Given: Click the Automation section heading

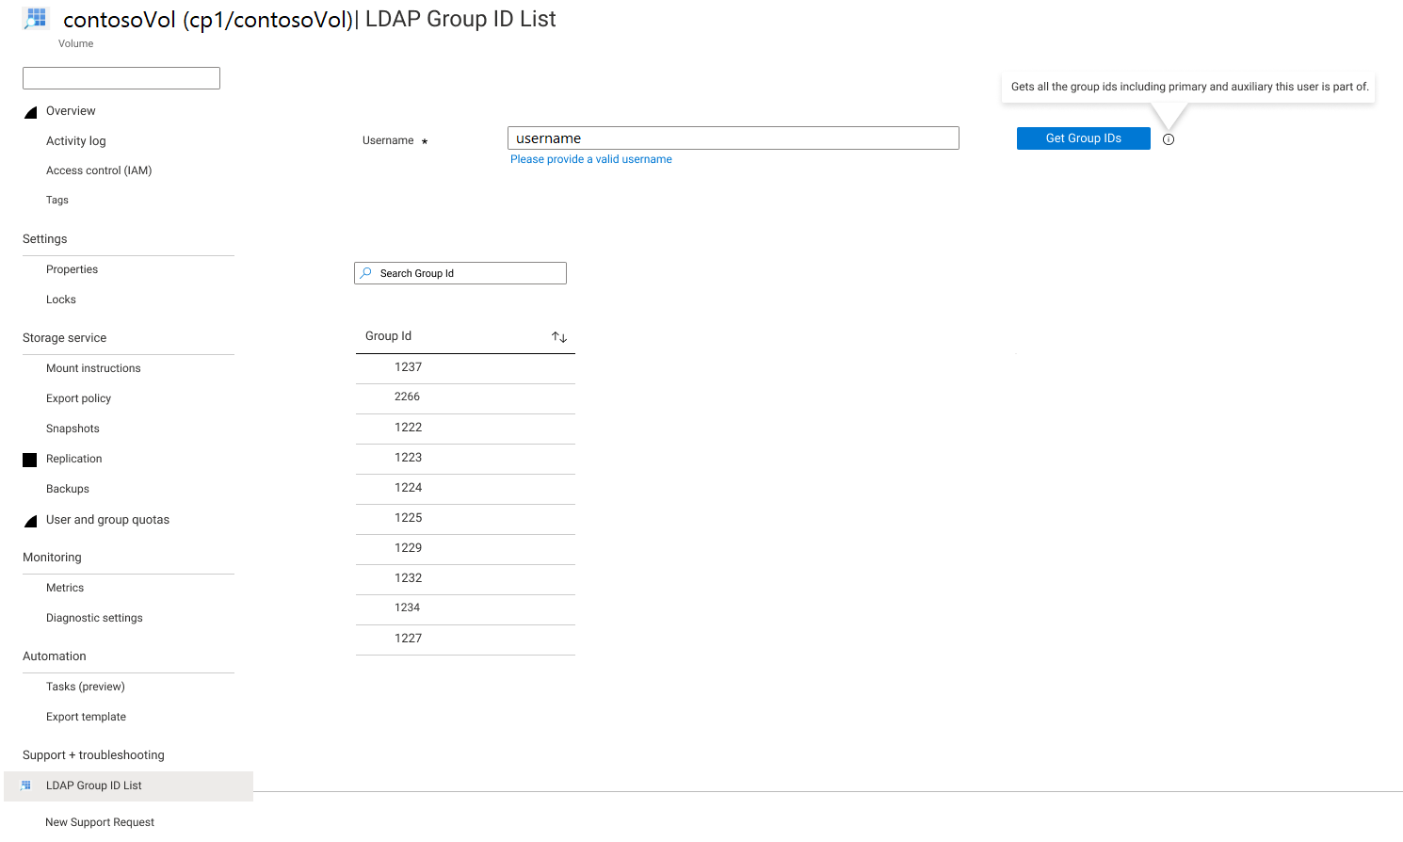Looking at the screenshot, I should [x=55, y=656].
